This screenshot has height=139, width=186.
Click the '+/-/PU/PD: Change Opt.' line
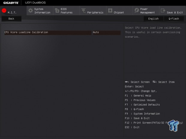point(141,91)
